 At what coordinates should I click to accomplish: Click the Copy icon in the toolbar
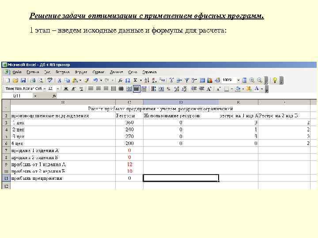tap(67, 80)
